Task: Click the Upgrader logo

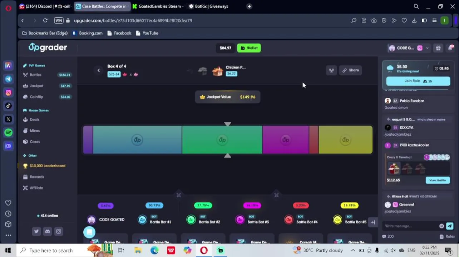Action: click(48, 47)
